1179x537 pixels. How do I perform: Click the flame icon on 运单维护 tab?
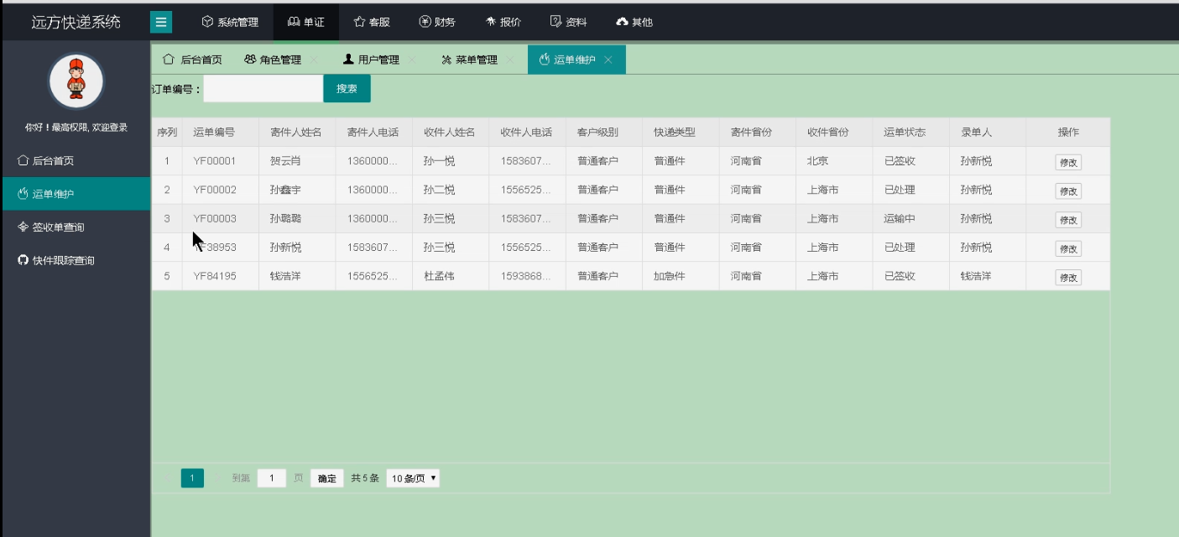pos(545,60)
